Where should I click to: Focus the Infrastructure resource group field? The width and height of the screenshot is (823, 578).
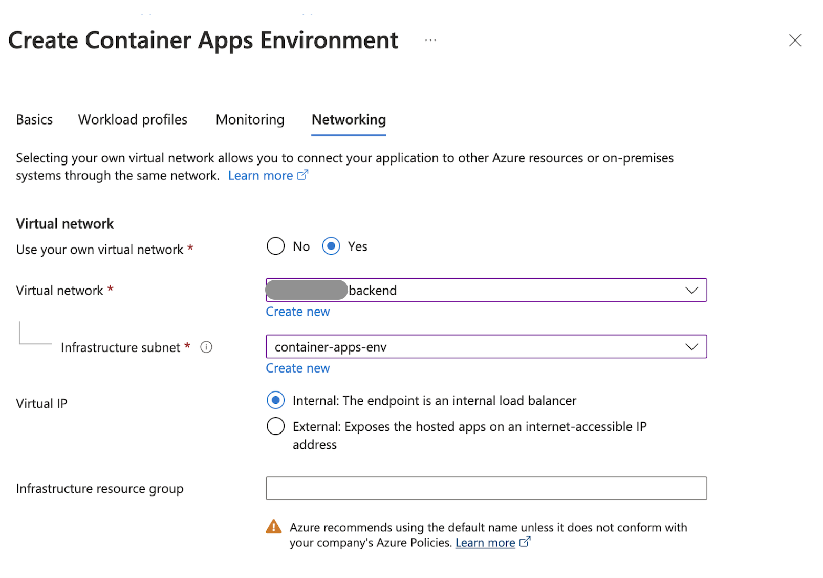point(486,488)
